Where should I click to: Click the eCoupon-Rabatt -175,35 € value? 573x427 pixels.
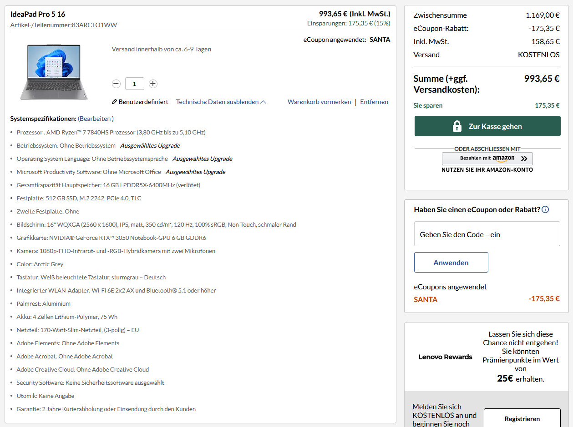pyautogui.click(x=544, y=28)
